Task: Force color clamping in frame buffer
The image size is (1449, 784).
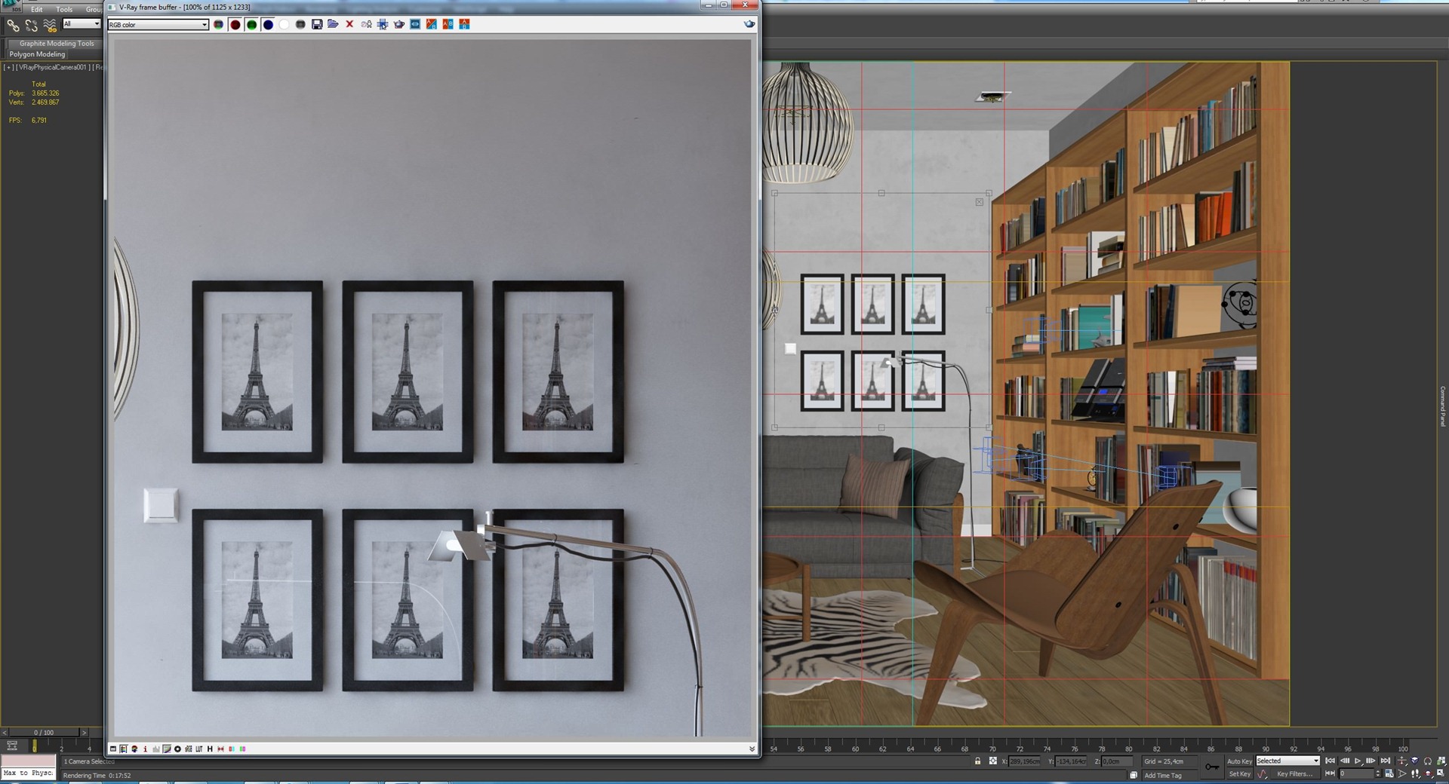Action: tap(134, 749)
